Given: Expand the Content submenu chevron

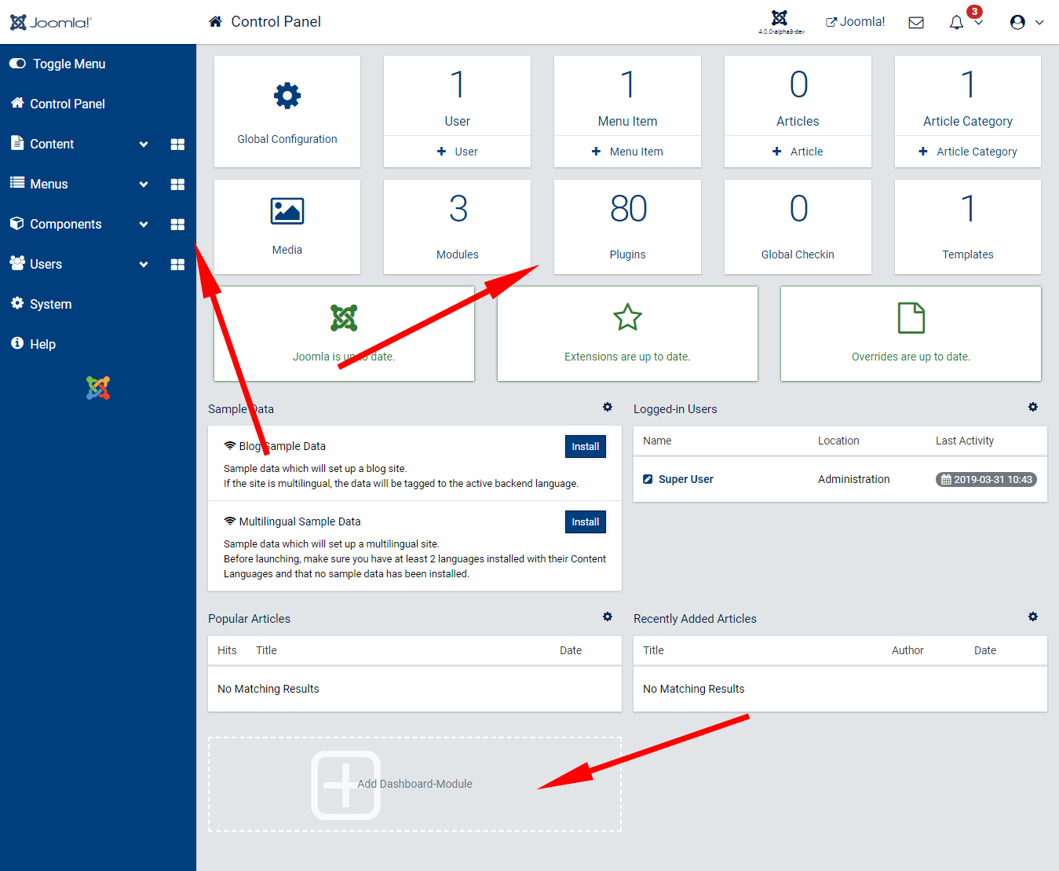Looking at the screenshot, I should coord(144,144).
